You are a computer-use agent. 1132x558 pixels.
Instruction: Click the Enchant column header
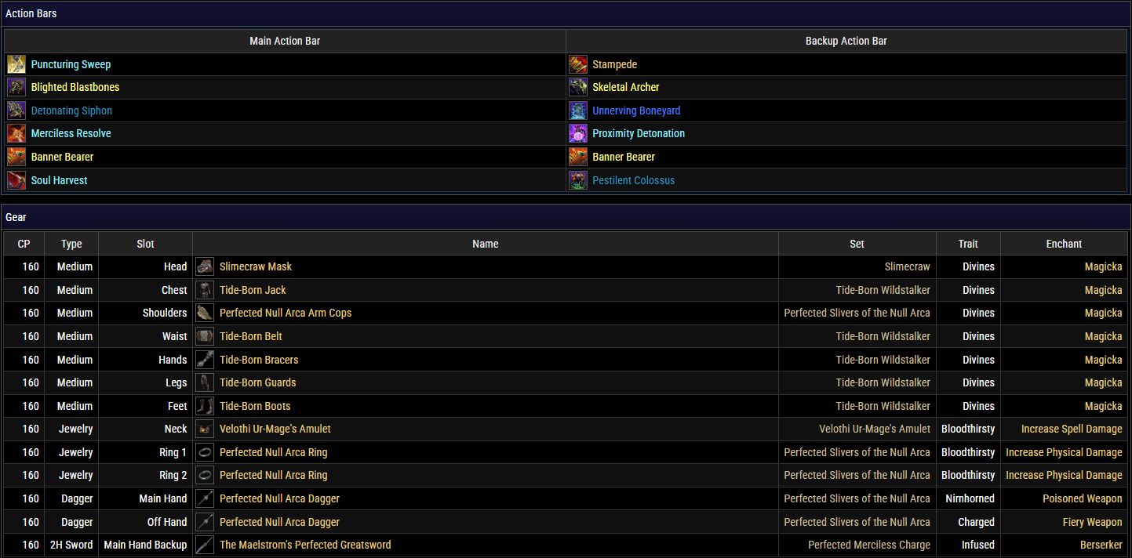[x=1064, y=244]
